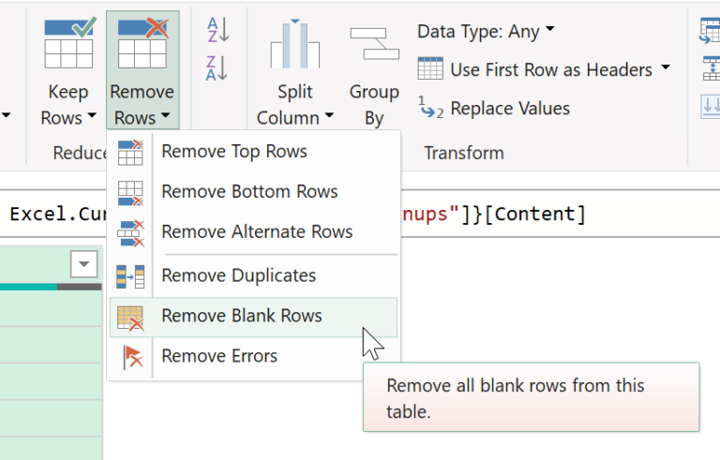Click the Remove Duplicates icon
Image resolution: width=720 pixels, height=460 pixels.
point(130,276)
